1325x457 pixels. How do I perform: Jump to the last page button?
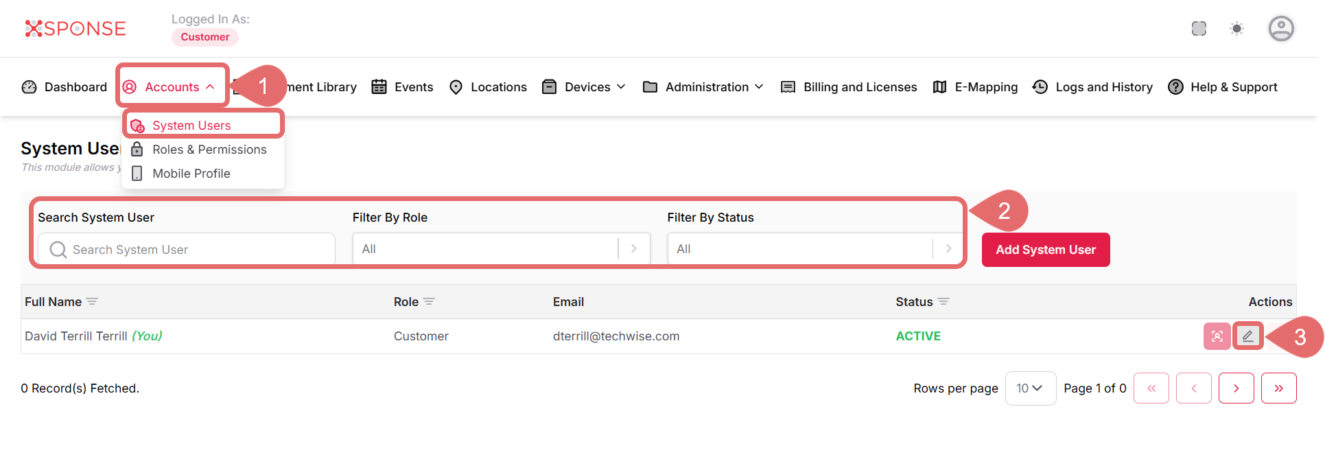(1278, 388)
